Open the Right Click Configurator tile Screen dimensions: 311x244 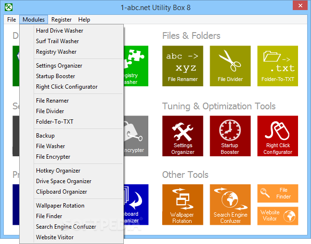point(277,136)
